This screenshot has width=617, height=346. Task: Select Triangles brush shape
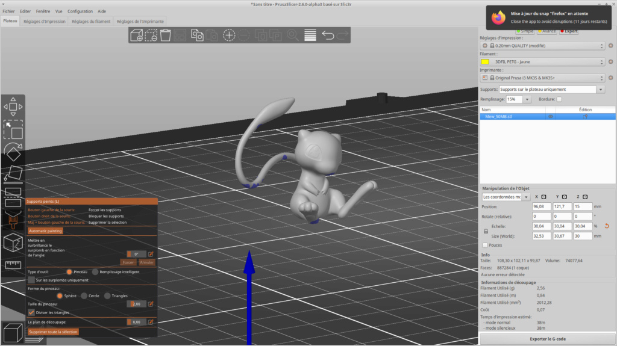[107, 295]
